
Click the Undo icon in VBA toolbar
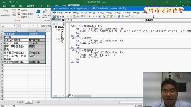82,16
